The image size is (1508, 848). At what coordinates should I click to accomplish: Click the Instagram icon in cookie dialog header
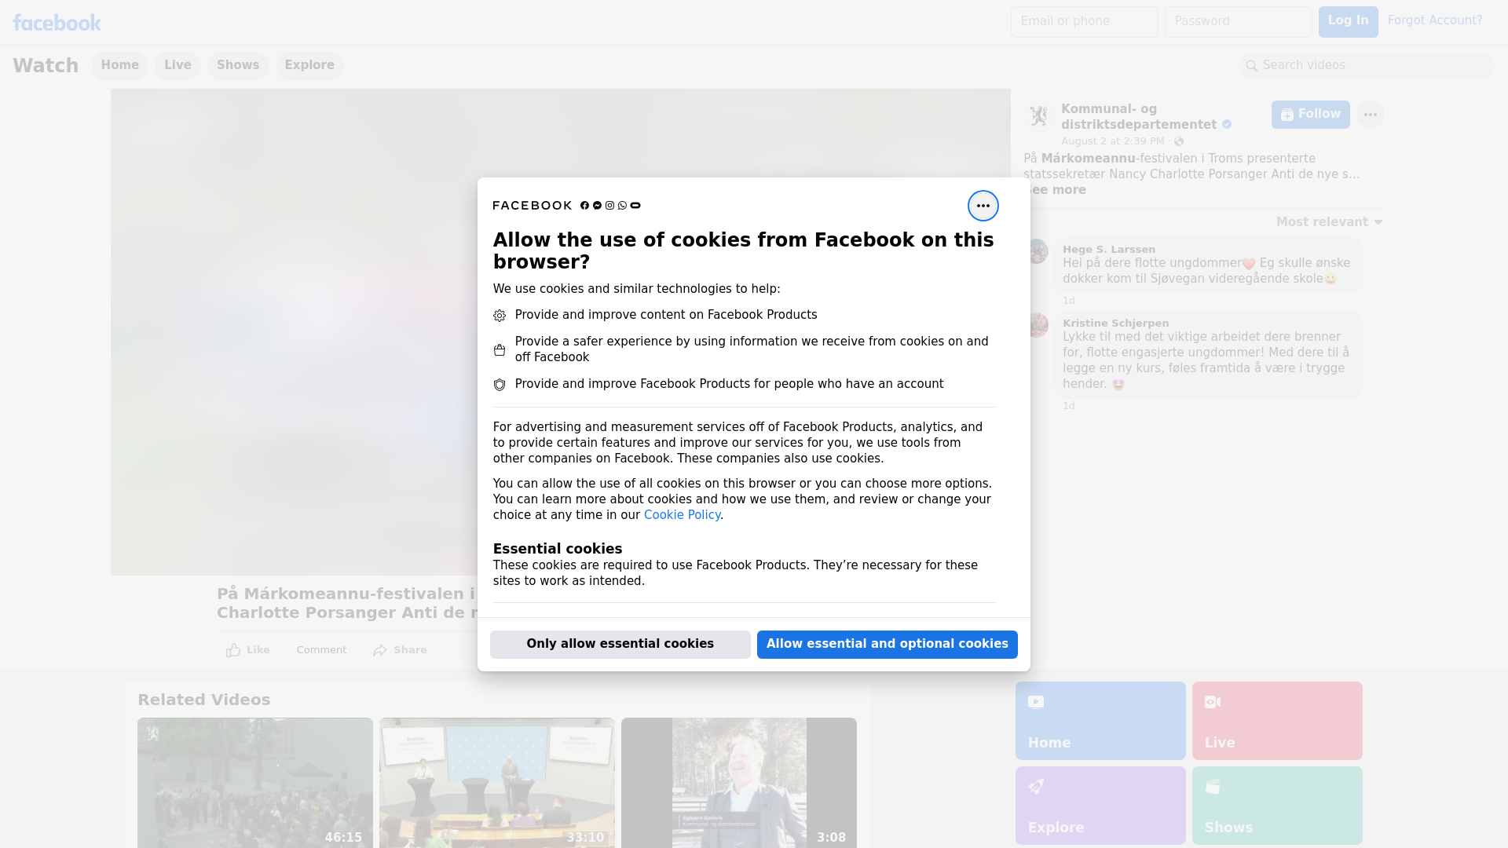[609, 206]
